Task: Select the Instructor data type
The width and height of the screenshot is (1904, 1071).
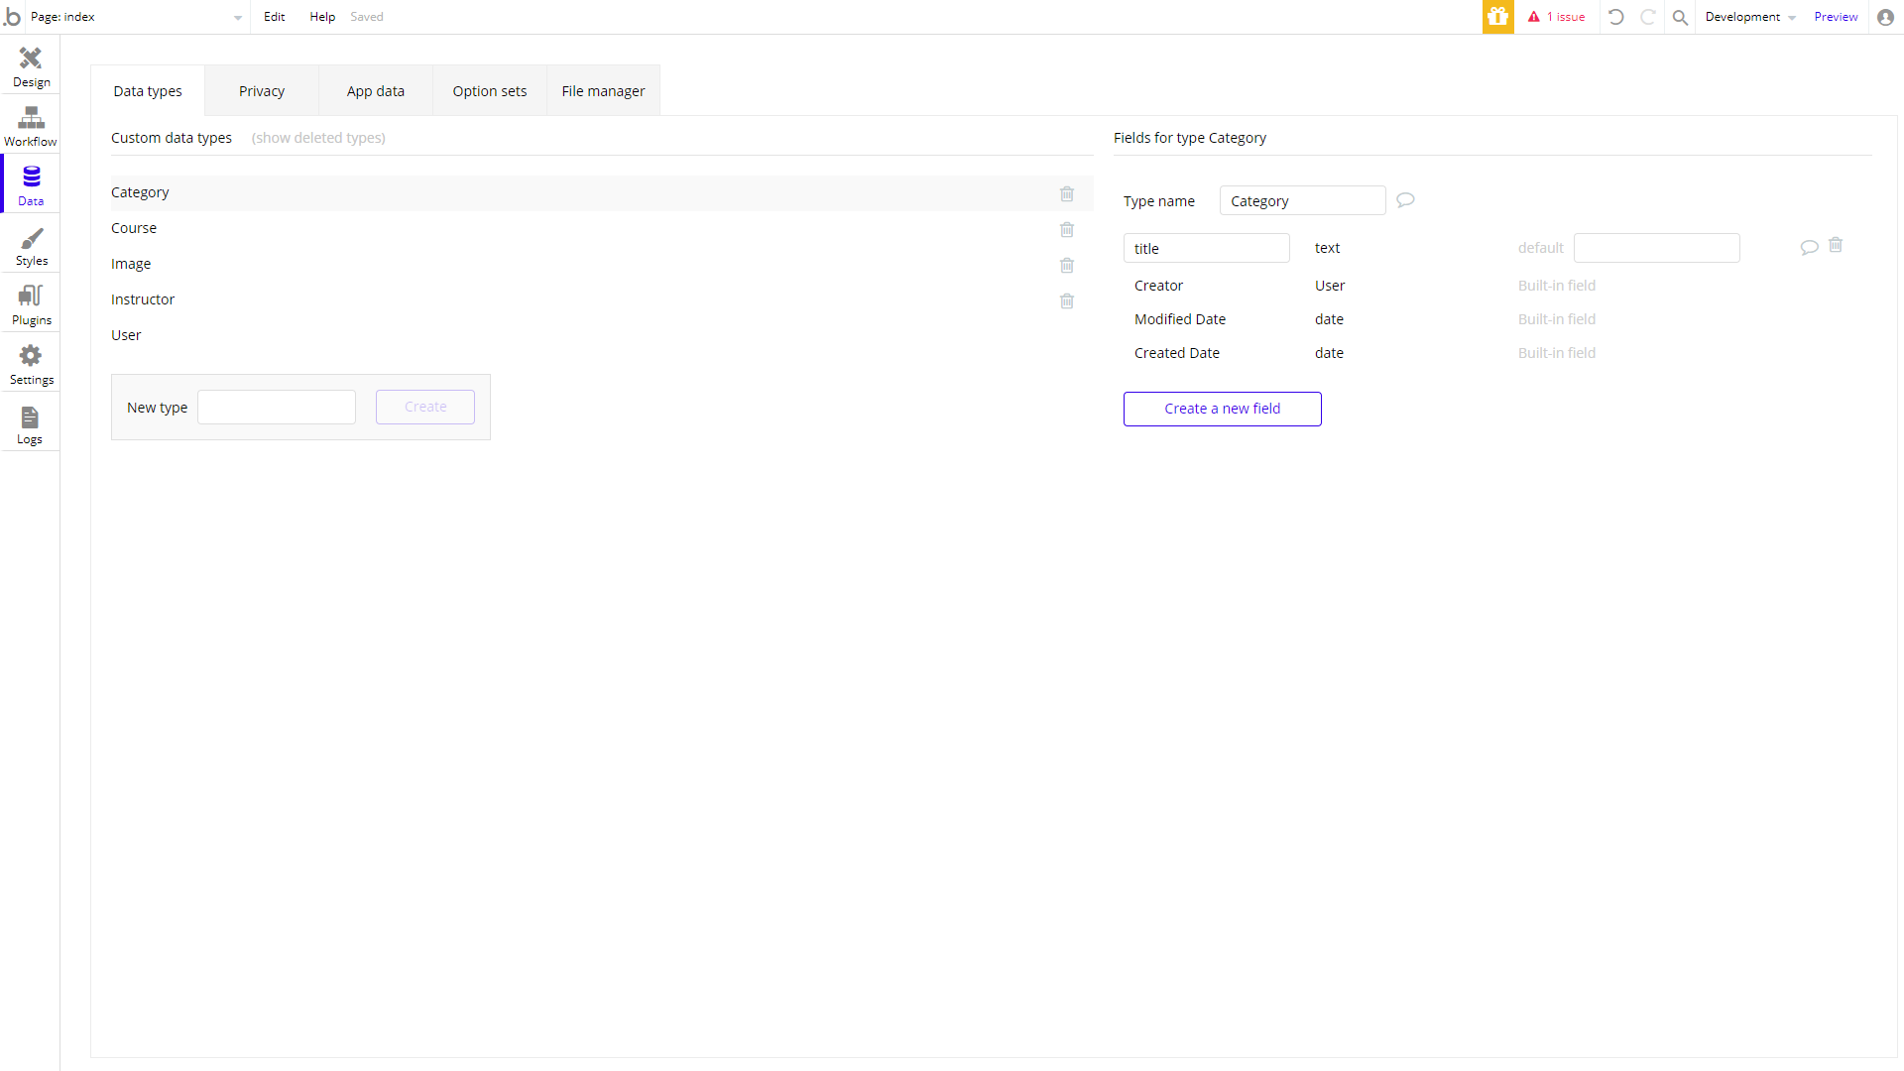Action: coord(143,299)
